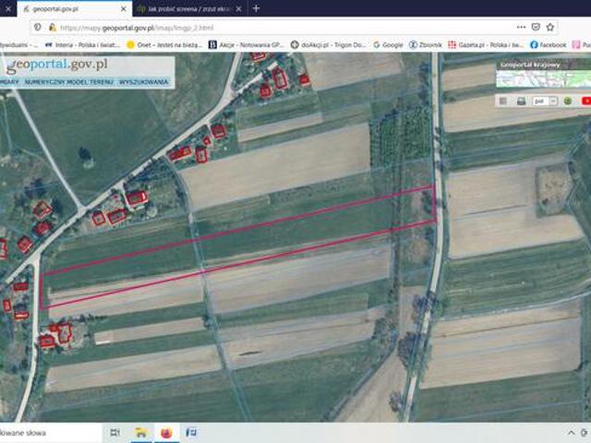Click the print icon in the map toolbar
591x443 pixels.
(520, 101)
